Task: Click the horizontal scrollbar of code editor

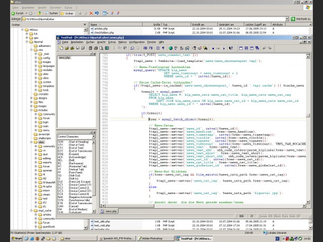Action: pyautogui.click(x=202, y=206)
